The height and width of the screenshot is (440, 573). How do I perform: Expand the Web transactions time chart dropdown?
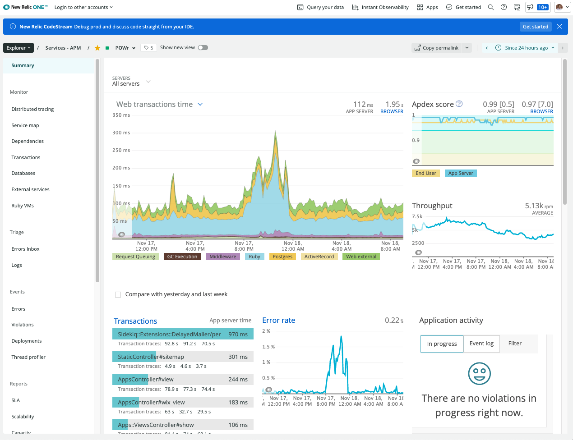tap(200, 104)
